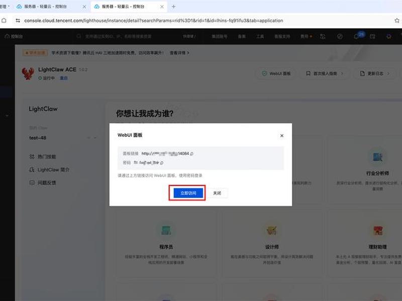The height and width of the screenshot is (301, 402).
Task: Open the 更新日志 changelog
Action: coord(375,73)
